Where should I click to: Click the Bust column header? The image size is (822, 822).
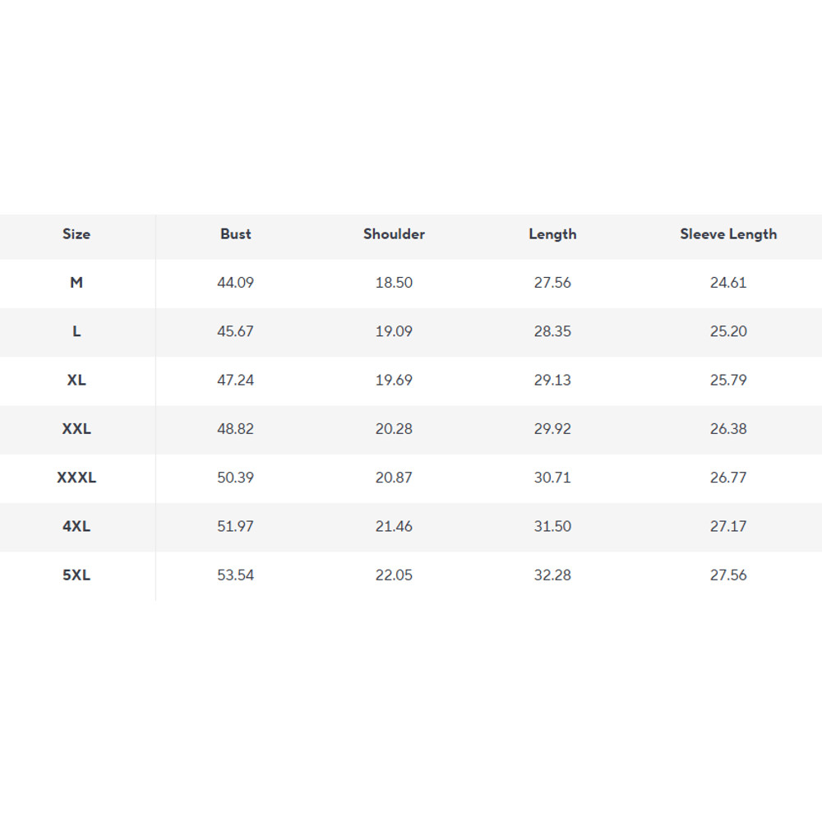[x=236, y=234]
